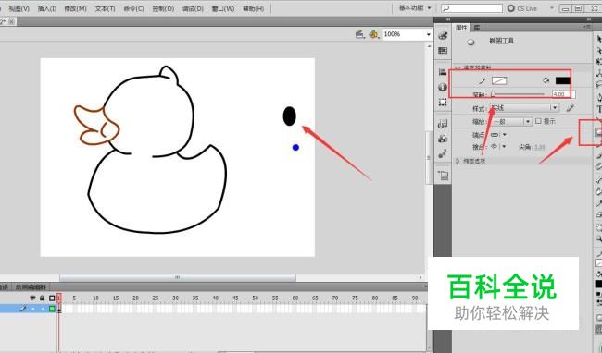
Task: Toggle lock dot on the layer
Action: pos(43,309)
